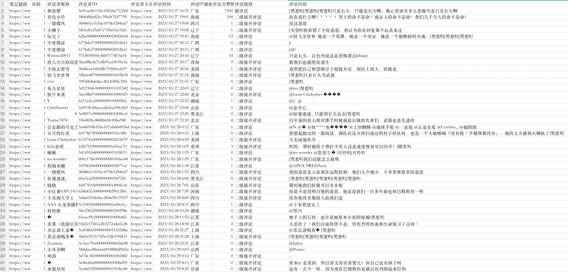Click comment cell 天无雨地焦旱
Screen dimensions: 568x272
click(428, 140)
